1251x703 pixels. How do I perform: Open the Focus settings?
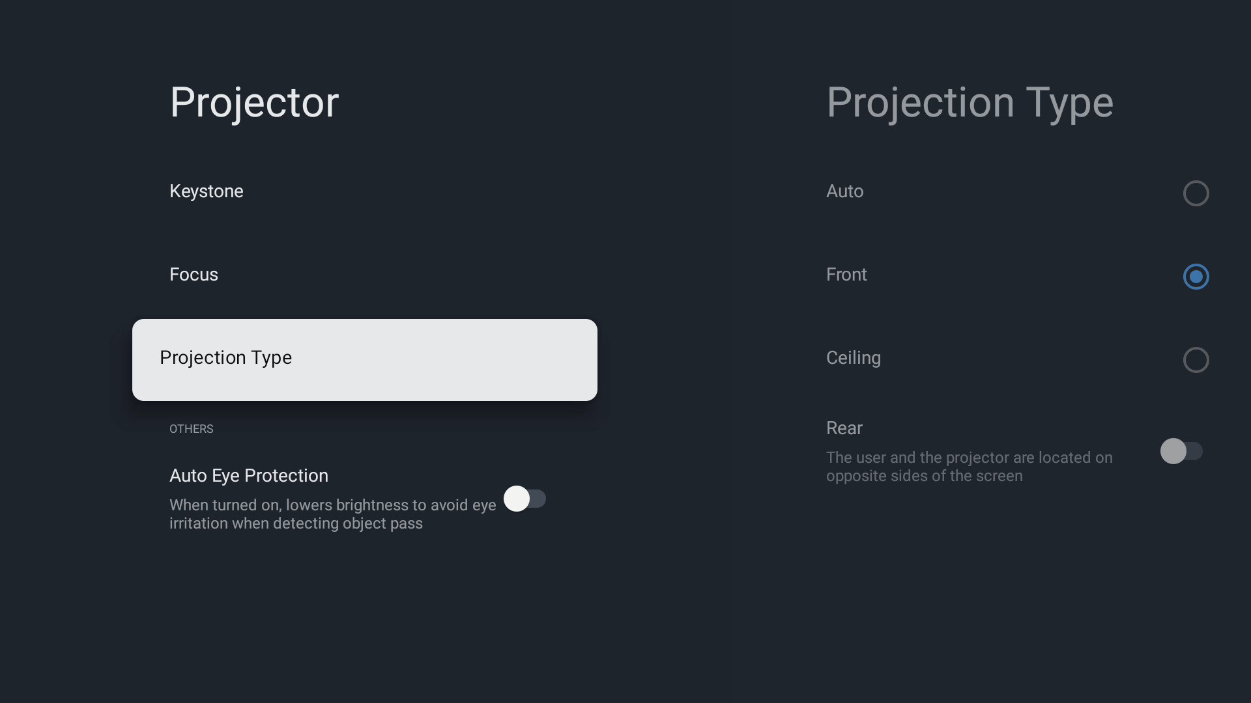click(x=194, y=275)
